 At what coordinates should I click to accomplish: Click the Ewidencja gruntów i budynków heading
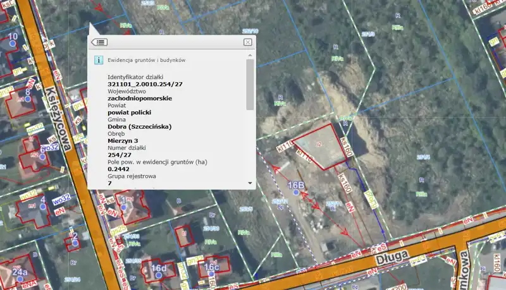(147, 60)
